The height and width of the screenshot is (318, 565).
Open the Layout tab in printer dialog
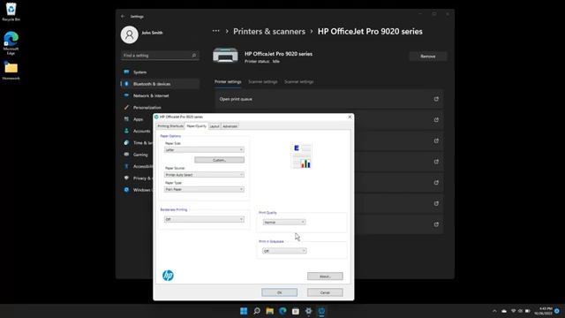pyautogui.click(x=215, y=126)
